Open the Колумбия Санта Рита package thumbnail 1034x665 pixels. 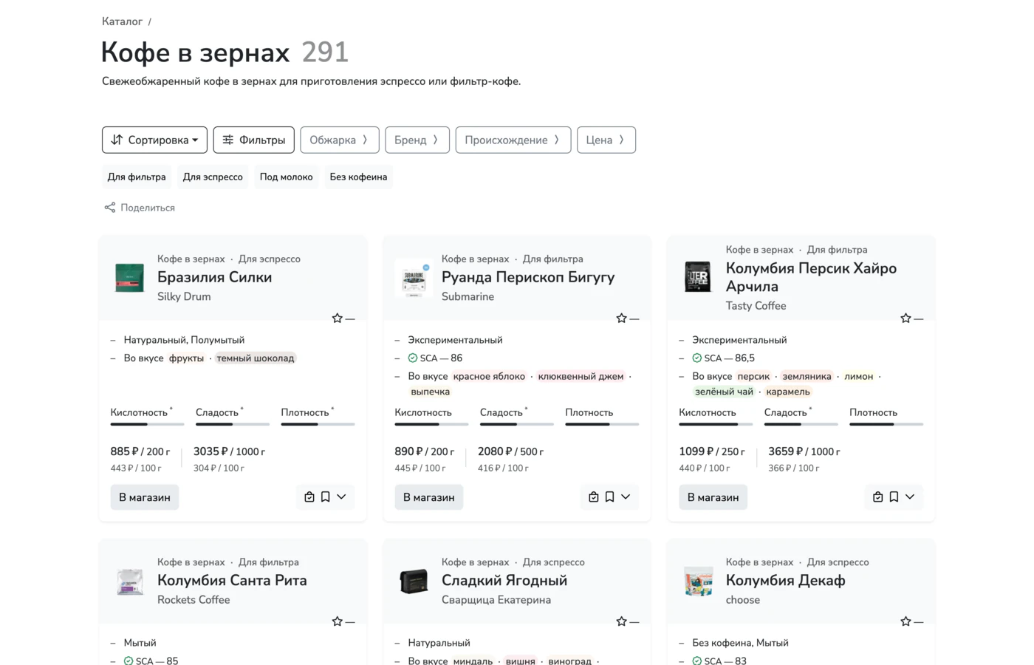coord(130,582)
